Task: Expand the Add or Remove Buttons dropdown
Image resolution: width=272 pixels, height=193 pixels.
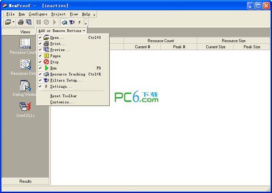Action: click(x=62, y=31)
